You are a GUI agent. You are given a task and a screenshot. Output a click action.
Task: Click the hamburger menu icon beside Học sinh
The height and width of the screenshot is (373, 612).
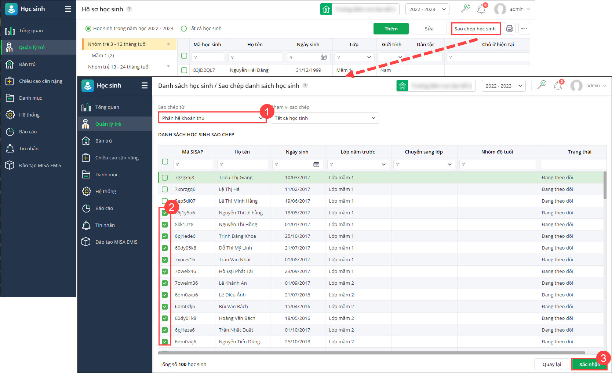[145, 85]
